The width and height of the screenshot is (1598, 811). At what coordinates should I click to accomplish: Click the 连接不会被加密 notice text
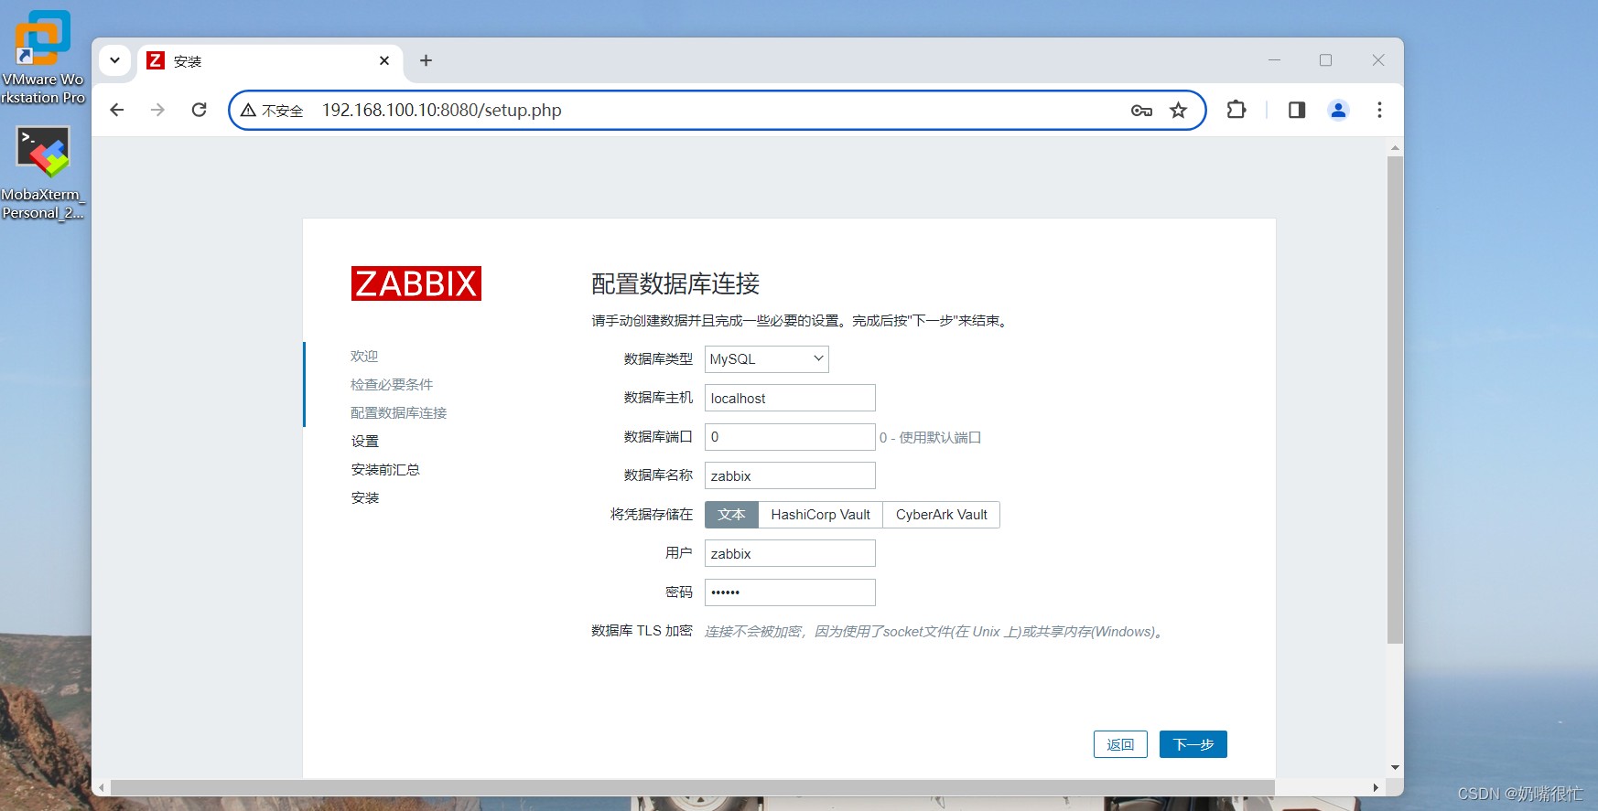pos(934,632)
